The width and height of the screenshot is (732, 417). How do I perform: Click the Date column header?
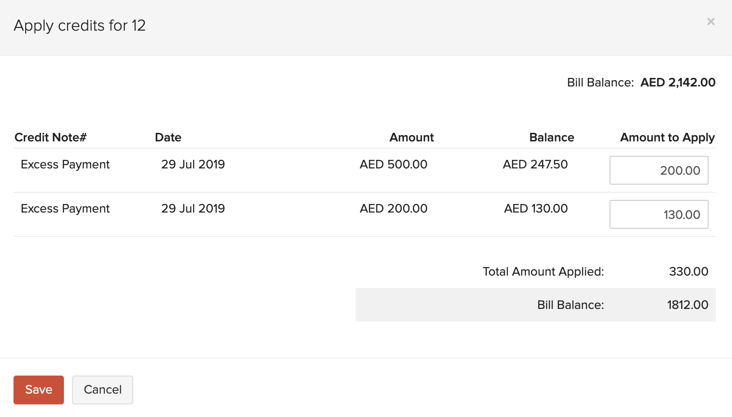click(x=168, y=137)
